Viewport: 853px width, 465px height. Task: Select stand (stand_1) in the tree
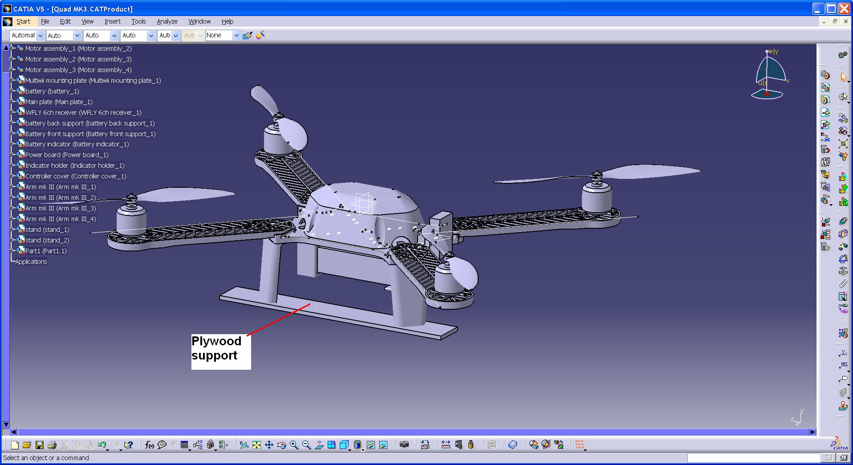pyautogui.click(x=47, y=230)
